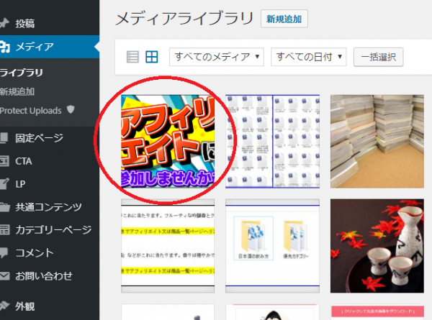Click the メディア camera icon in sidebar
The image size is (432, 320).
click(5, 47)
